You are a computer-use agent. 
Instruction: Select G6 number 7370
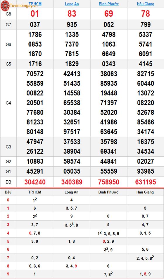pos(72,44)
